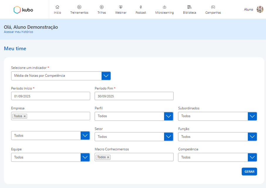Click the Aluno profile avatar
This screenshot has height=188, width=266.
pos(260,9)
